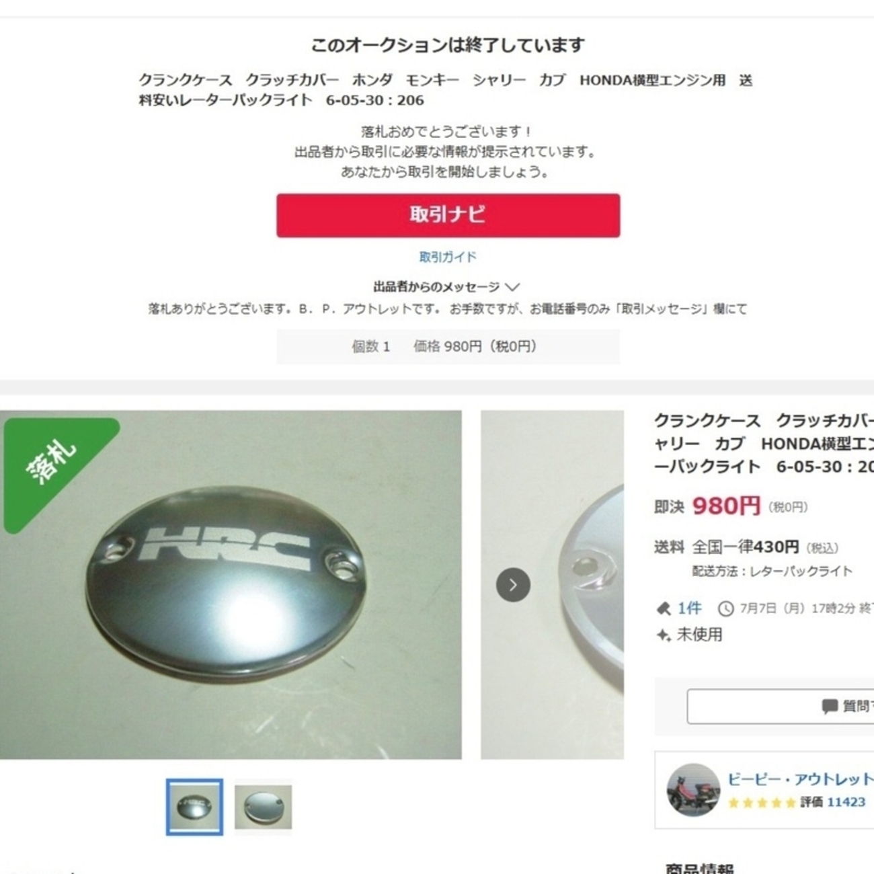
Task: Click the auction gavel bid icon
Action: point(664,609)
